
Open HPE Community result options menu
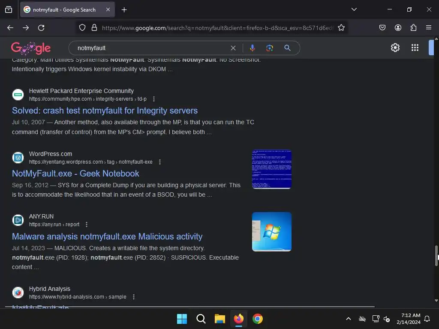coord(154,99)
